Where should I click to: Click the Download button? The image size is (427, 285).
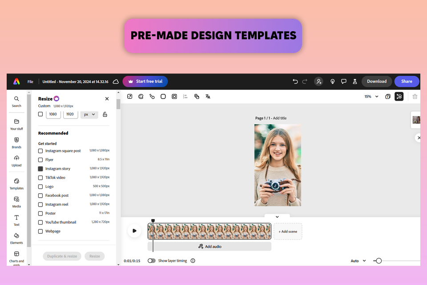coord(377,81)
